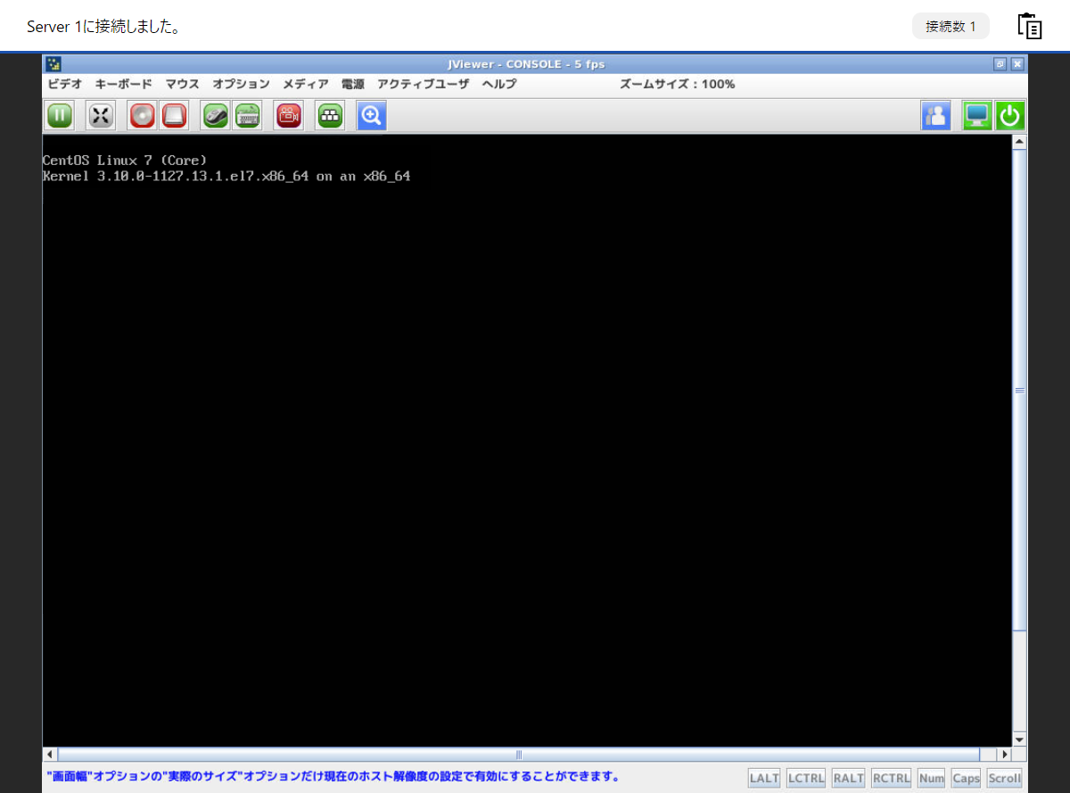Screen dimensions: 1070x793
Task: Open the soft keyboard icon
Action: pyautogui.click(x=247, y=115)
